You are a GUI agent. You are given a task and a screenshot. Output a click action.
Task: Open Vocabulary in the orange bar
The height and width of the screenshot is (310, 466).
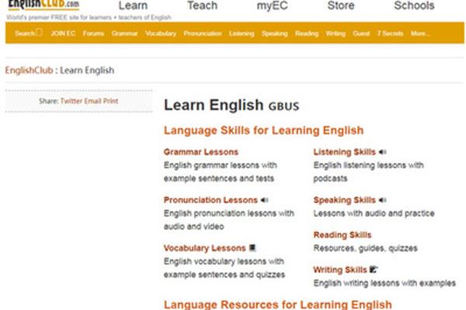coord(161,33)
